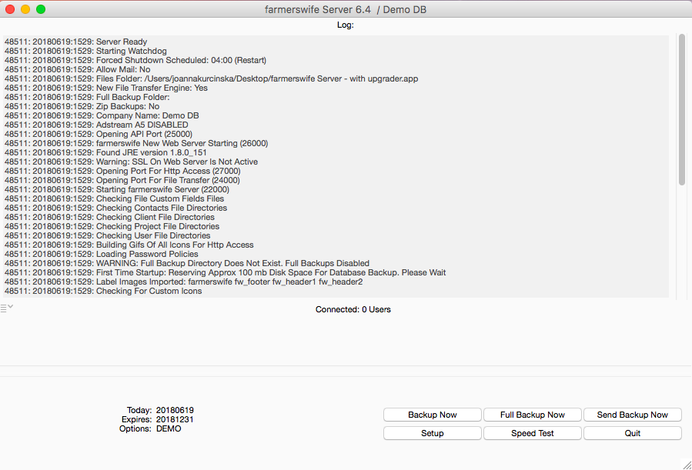692x470 pixels.
Task: Quit the farmerswife server
Action: [633, 433]
